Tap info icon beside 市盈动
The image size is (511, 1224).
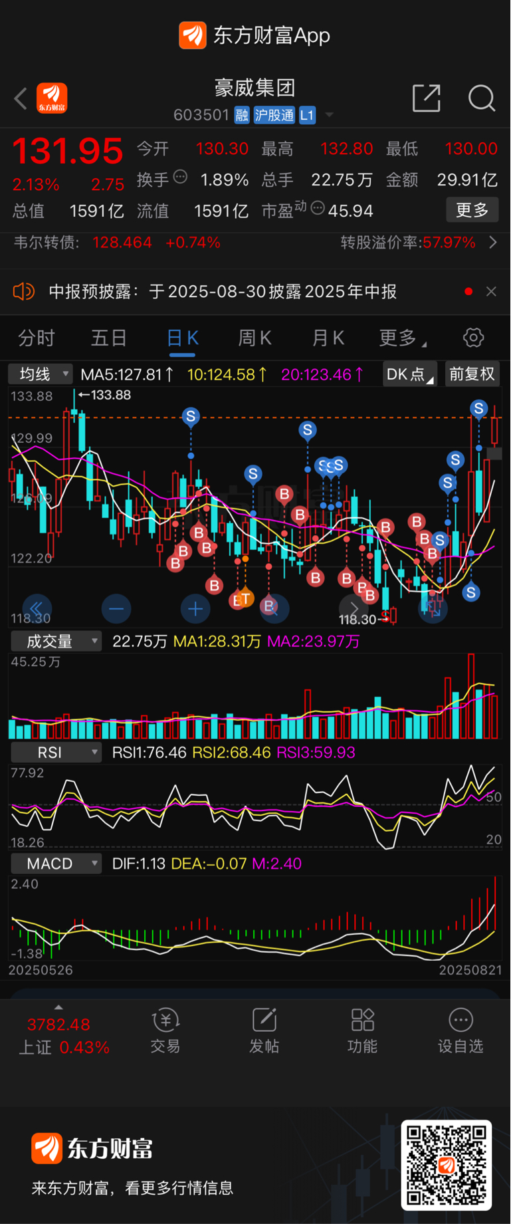[x=318, y=208]
